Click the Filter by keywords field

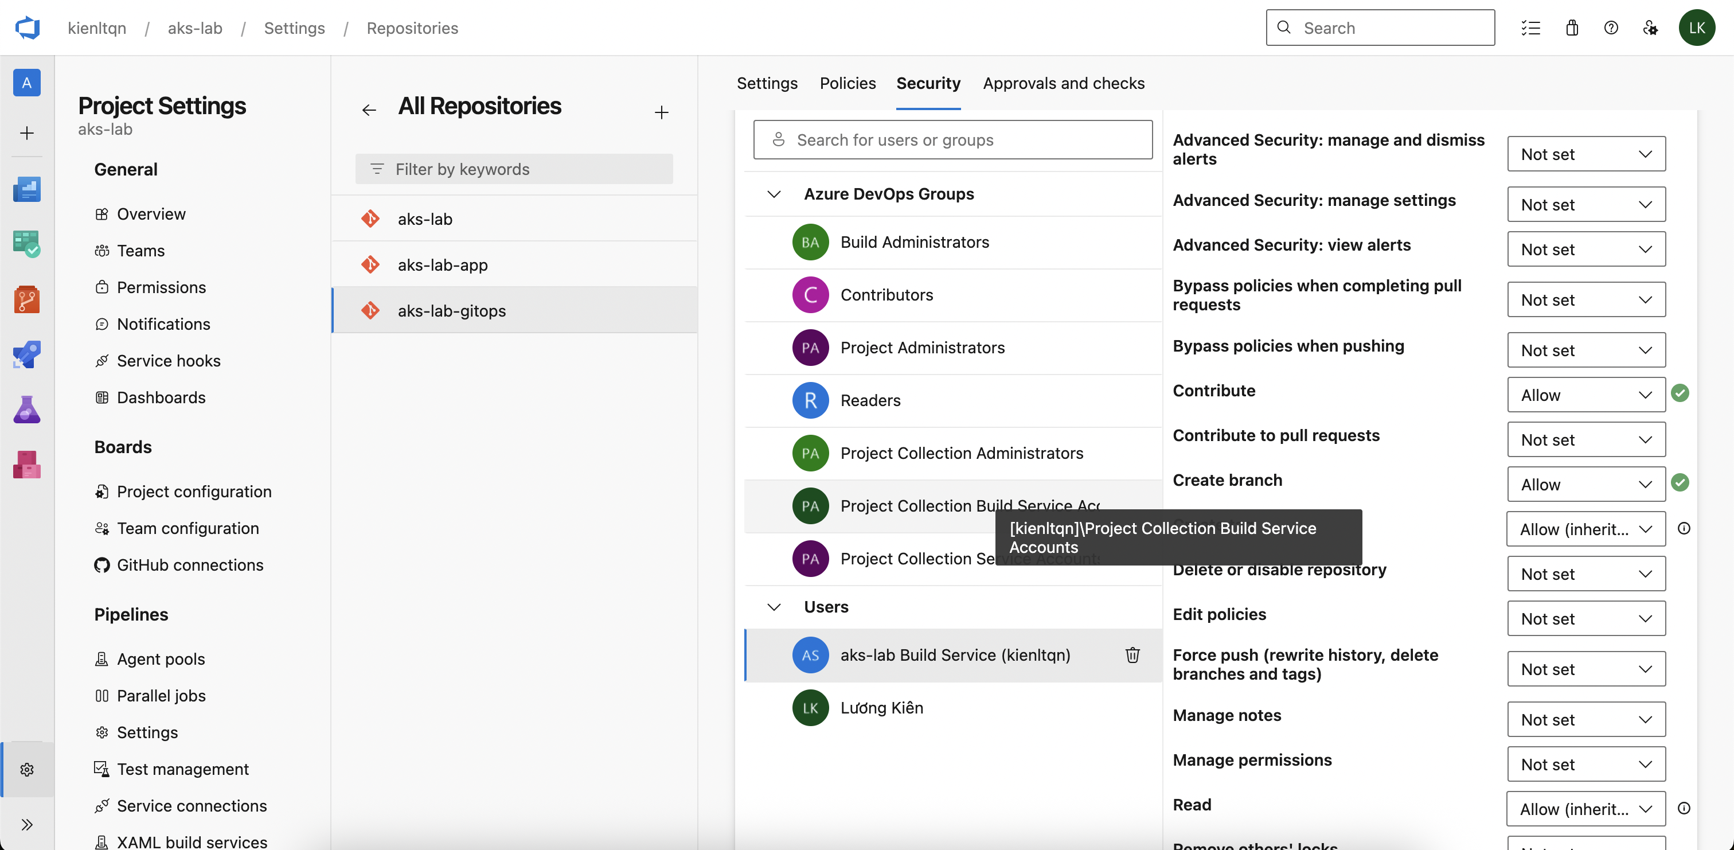click(x=514, y=169)
